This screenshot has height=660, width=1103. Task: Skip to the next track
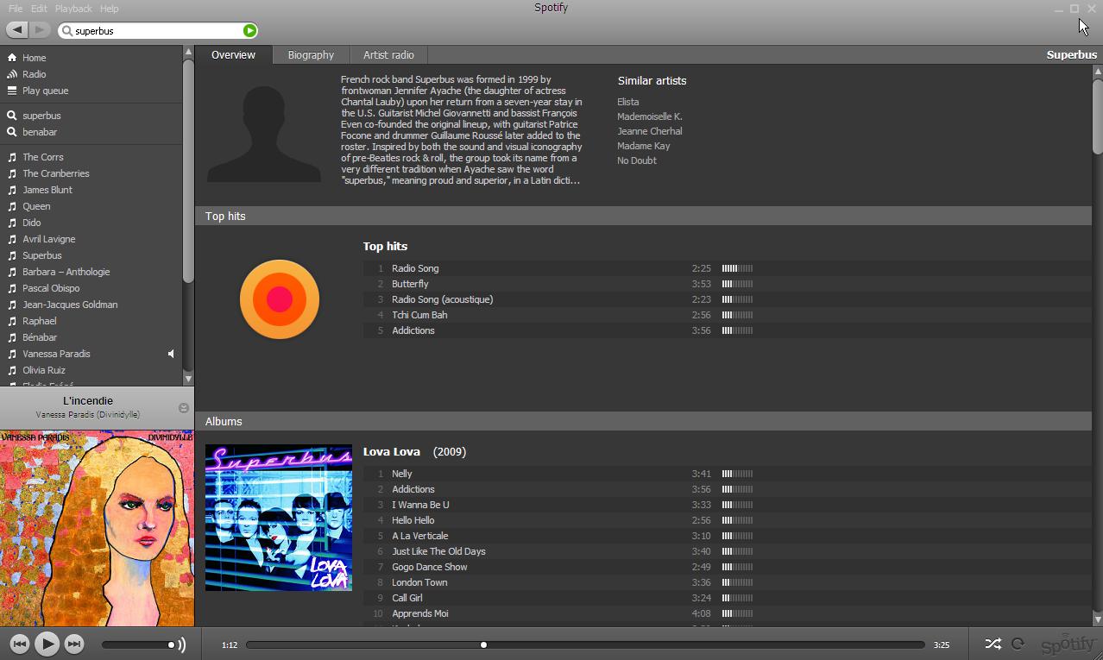74,644
